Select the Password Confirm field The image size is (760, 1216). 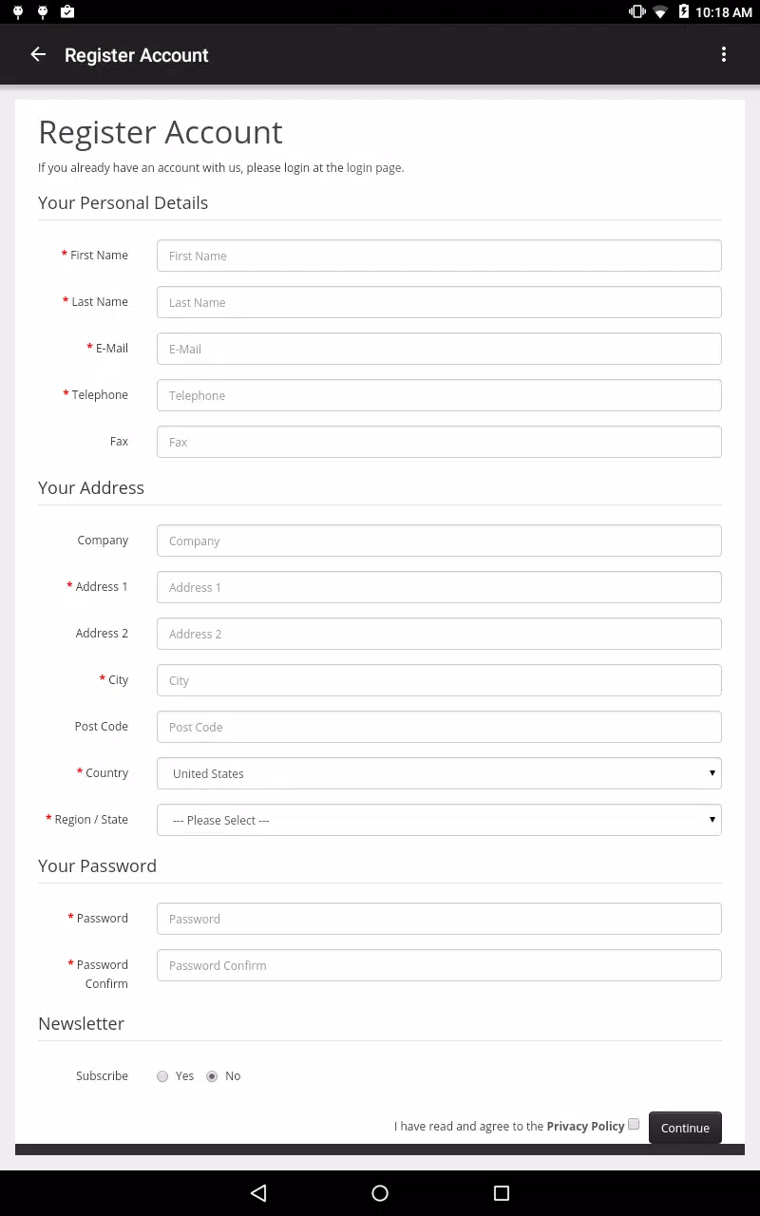(439, 965)
